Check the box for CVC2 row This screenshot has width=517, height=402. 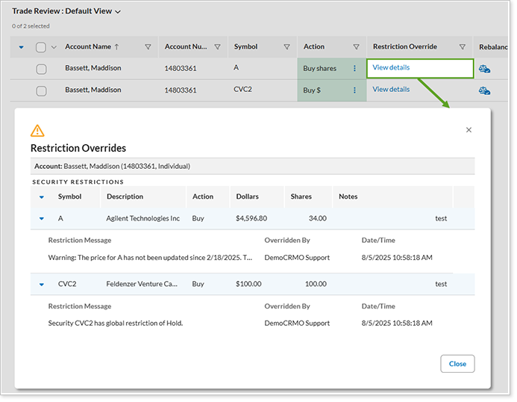click(41, 90)
